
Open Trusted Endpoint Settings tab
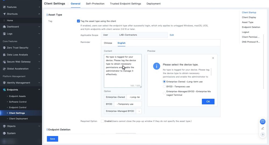point(125,3)
